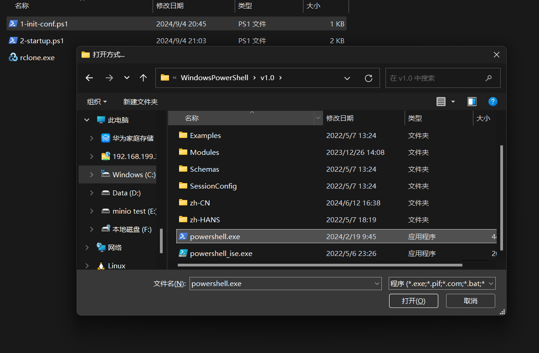
Task: Click the Back arrow in dialog
Action: point(89,78)
